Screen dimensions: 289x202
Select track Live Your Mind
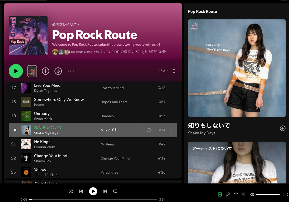47,86
